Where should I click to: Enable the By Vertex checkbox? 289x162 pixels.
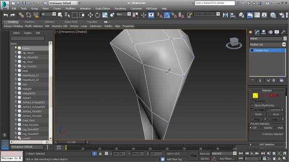[x=252, y=101]
